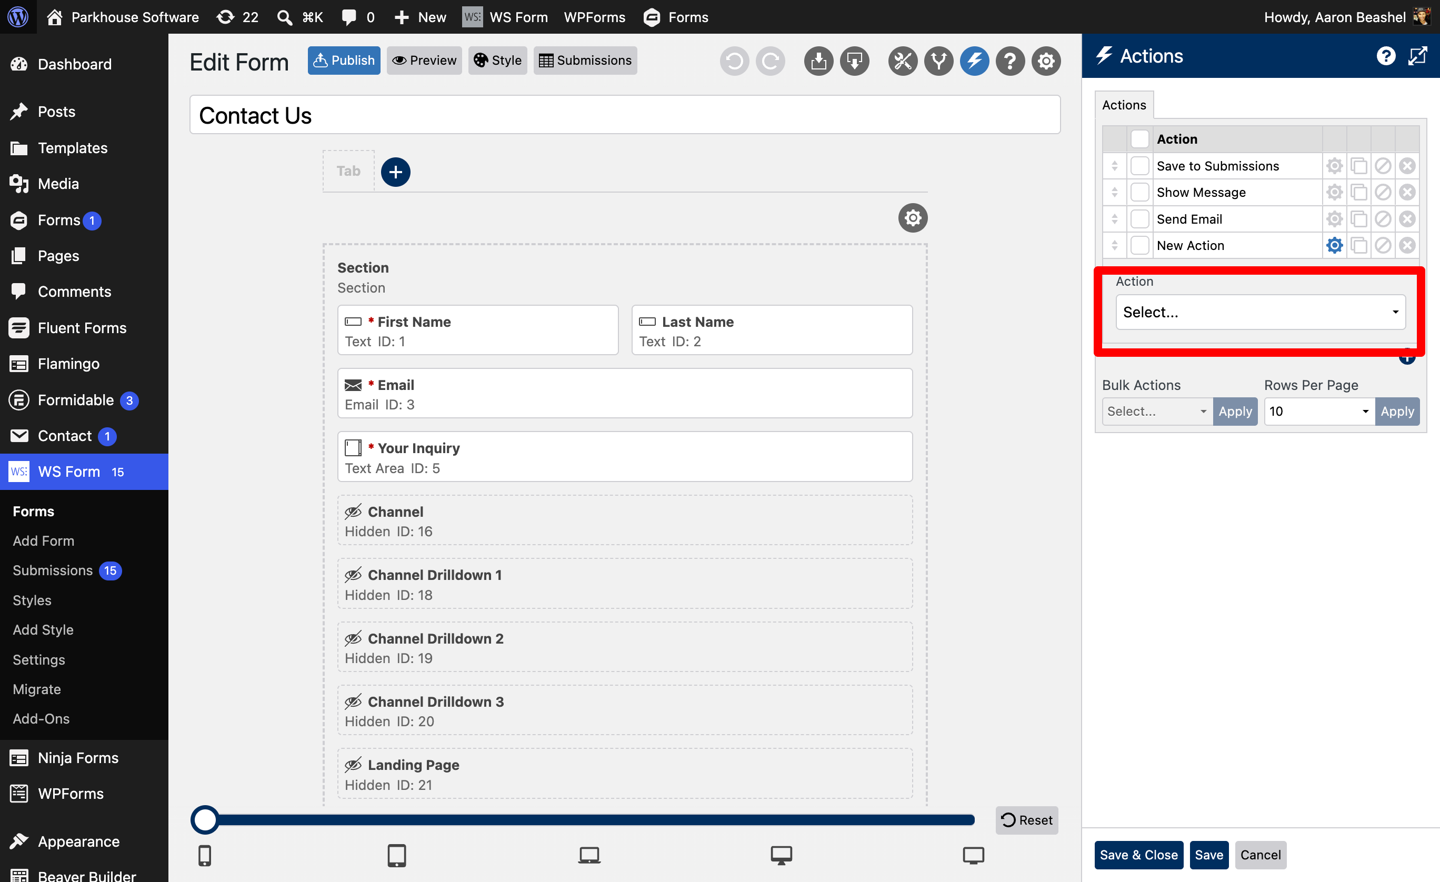This screenshot has height=882, width=1440.
Task: Click the Redo icon in form toolbar
Action: pos(770,61)
